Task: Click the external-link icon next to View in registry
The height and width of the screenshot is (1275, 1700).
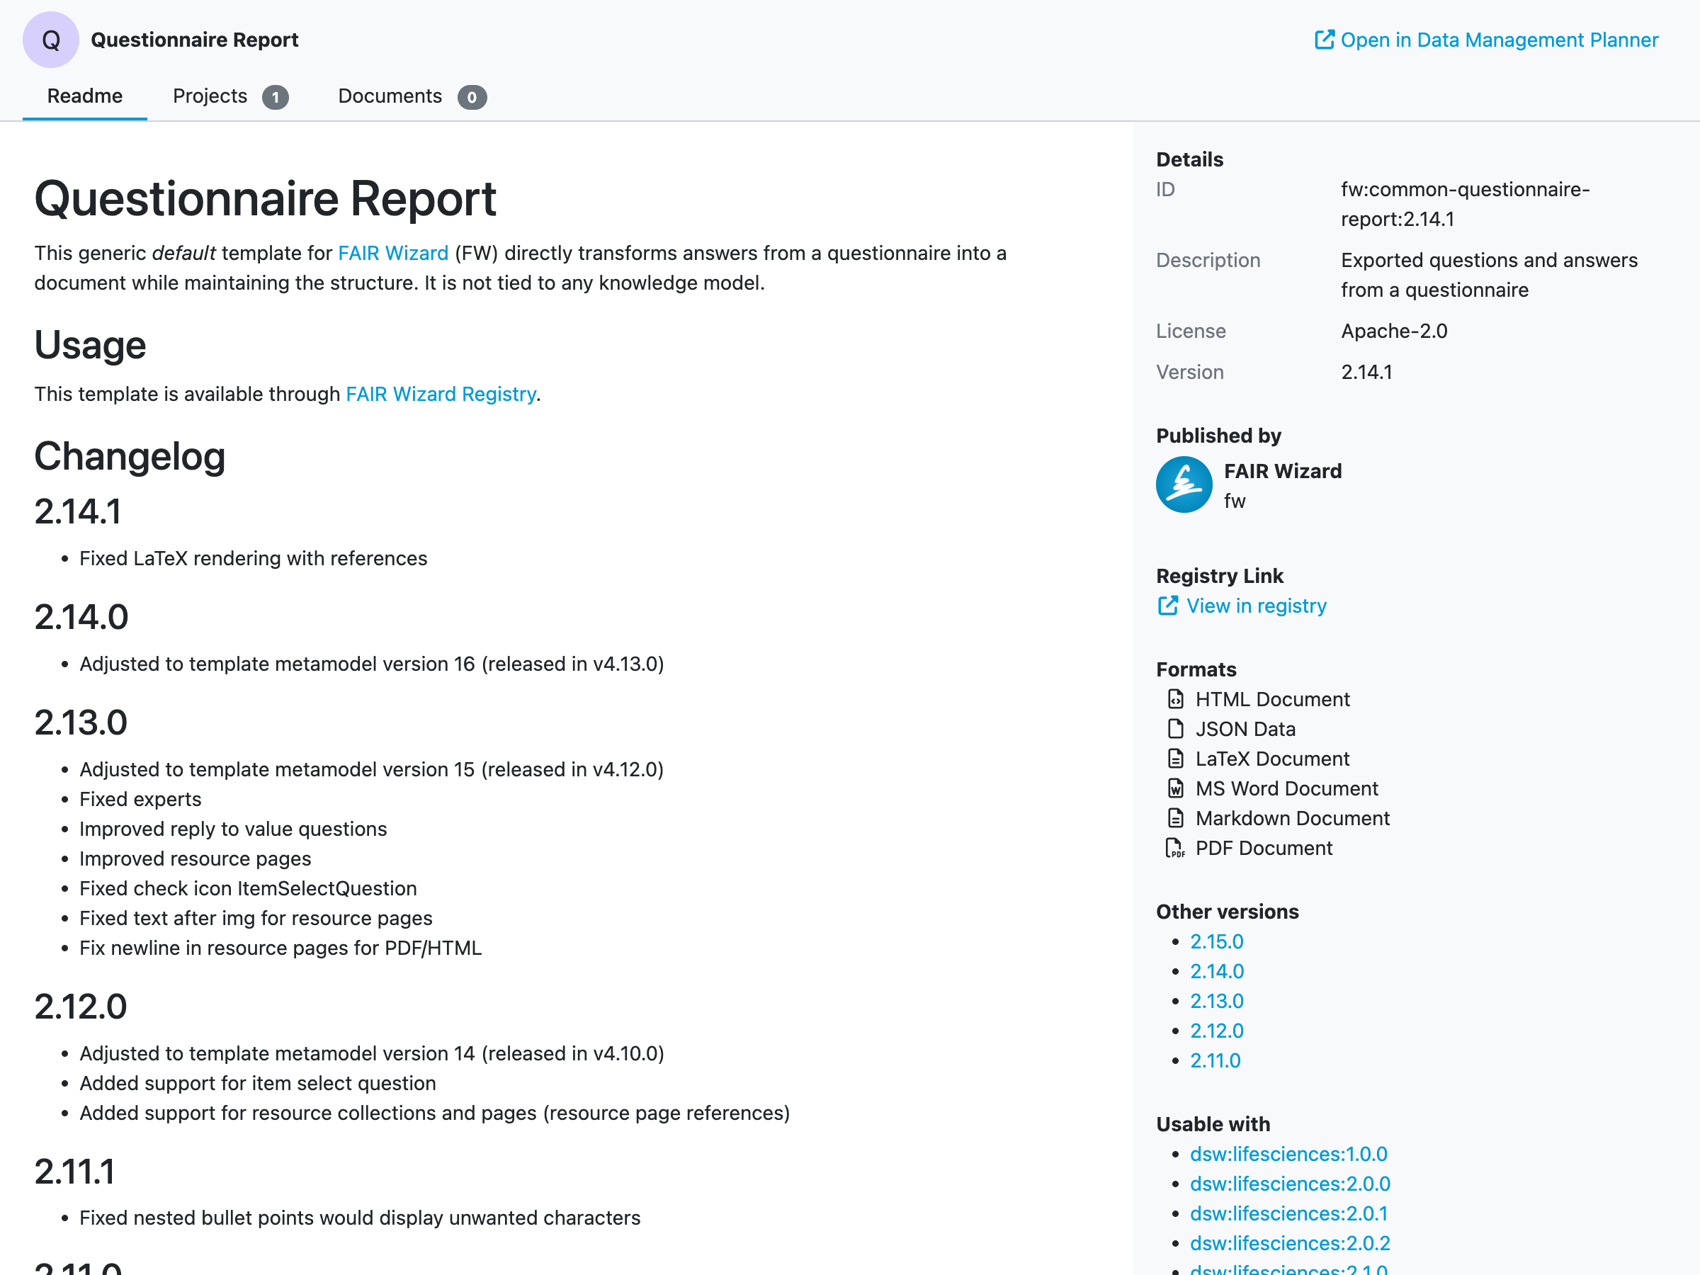Action: tap(1167, 606)
